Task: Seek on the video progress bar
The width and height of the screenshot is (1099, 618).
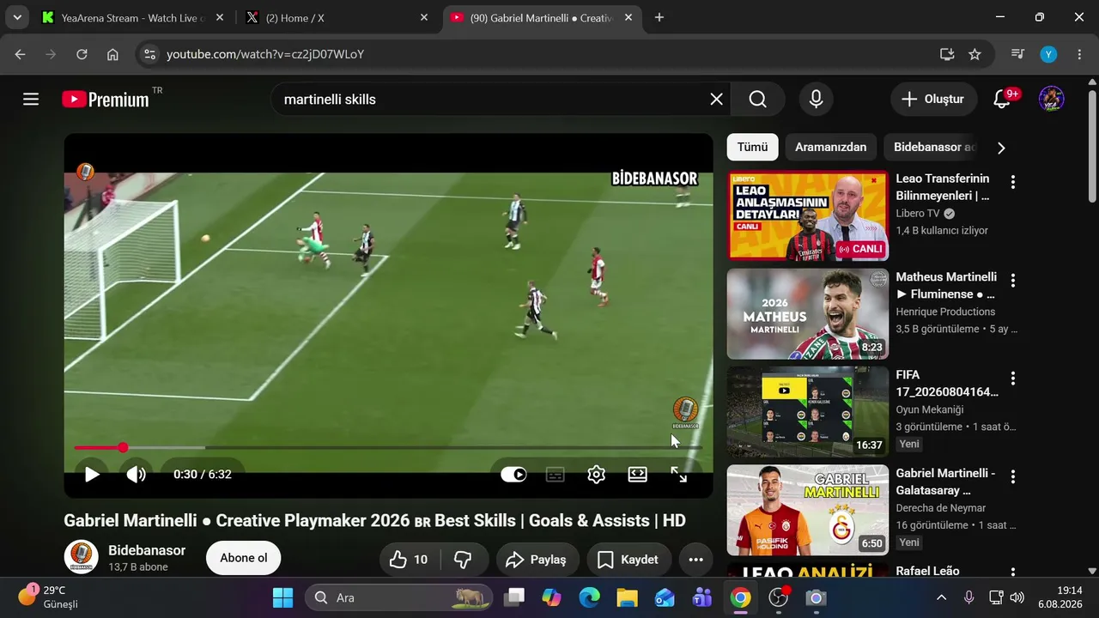Action: [x=388, y=447]
